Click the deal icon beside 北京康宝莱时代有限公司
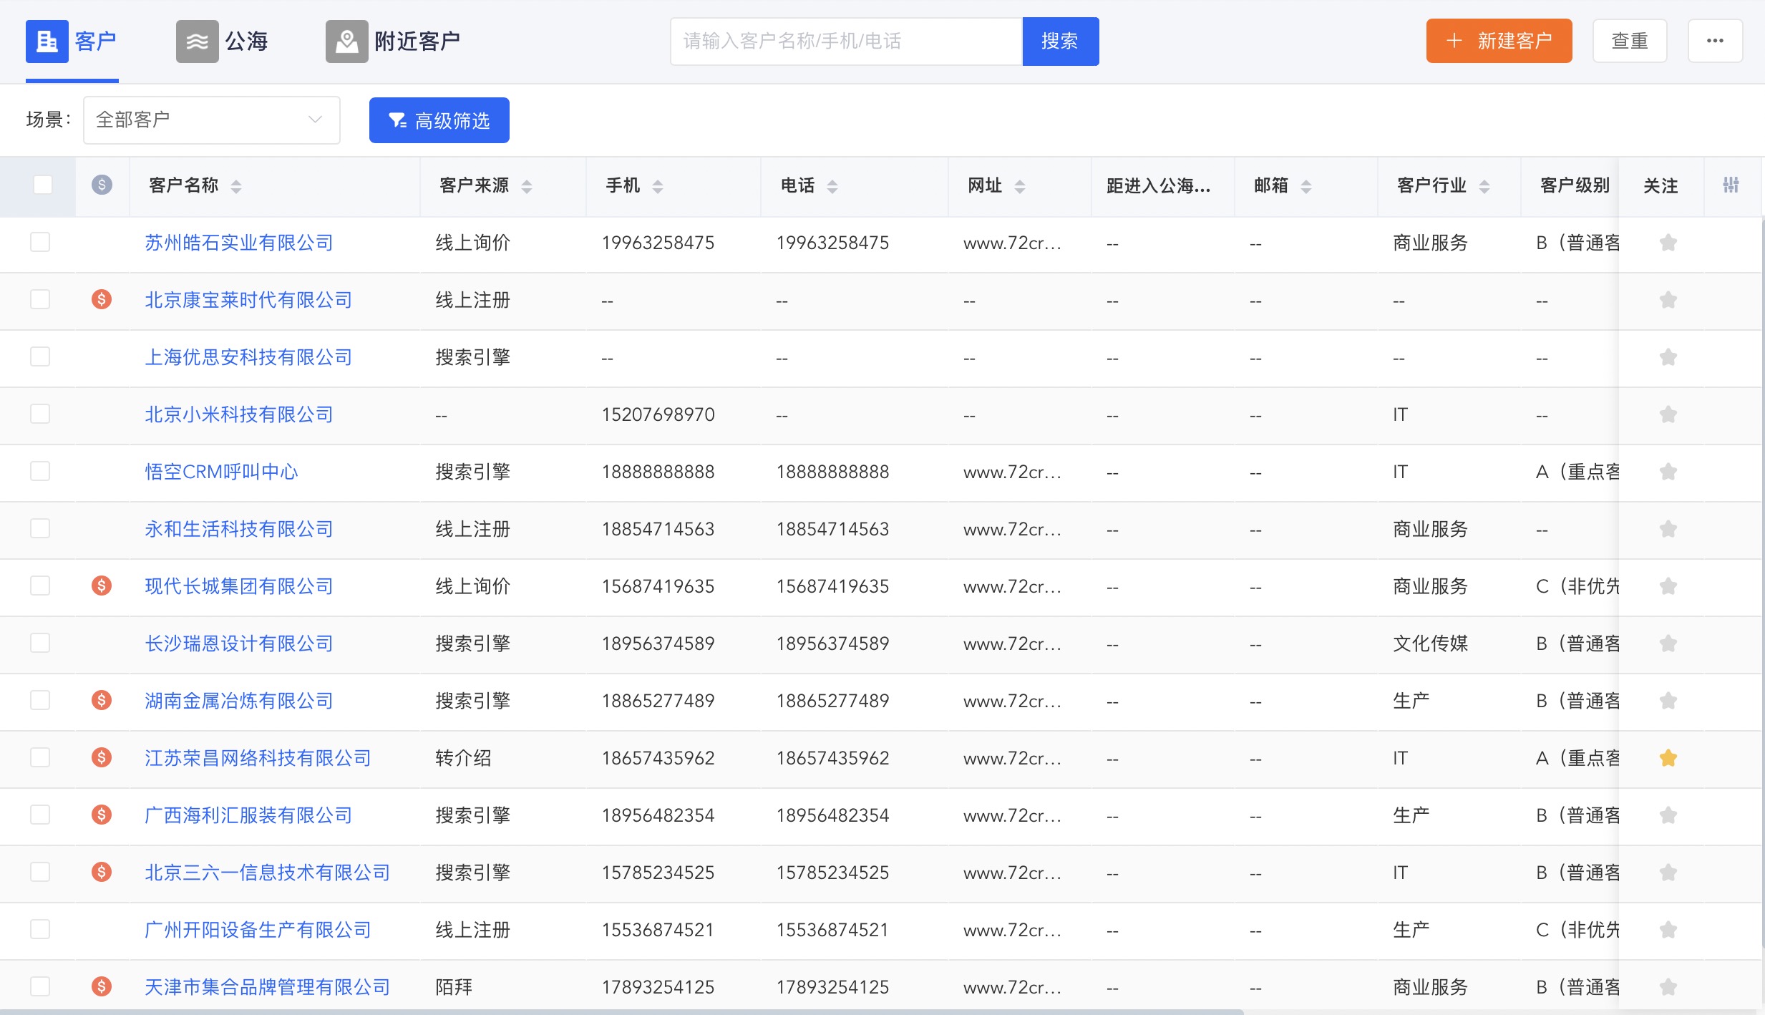The image size is (1765, 1015). click(102, 299)
